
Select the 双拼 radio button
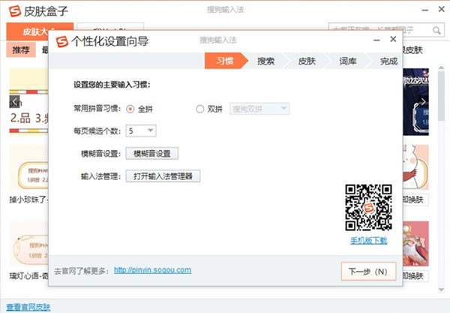[200, 109]
